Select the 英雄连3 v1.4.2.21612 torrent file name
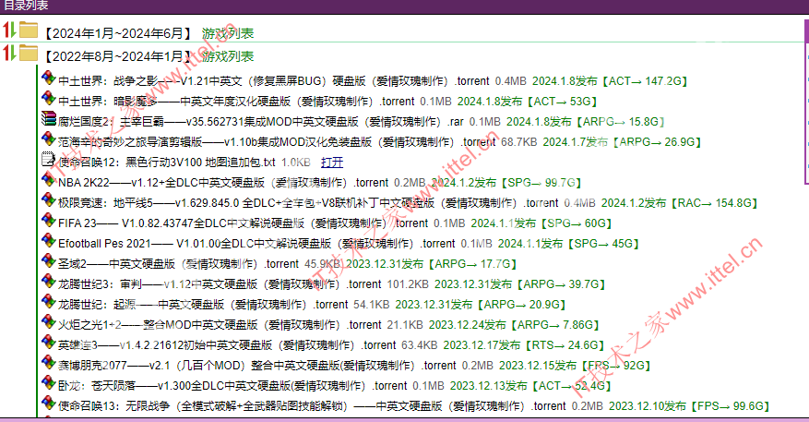Screen dimensions: 809x422 (x=227, y=345)
